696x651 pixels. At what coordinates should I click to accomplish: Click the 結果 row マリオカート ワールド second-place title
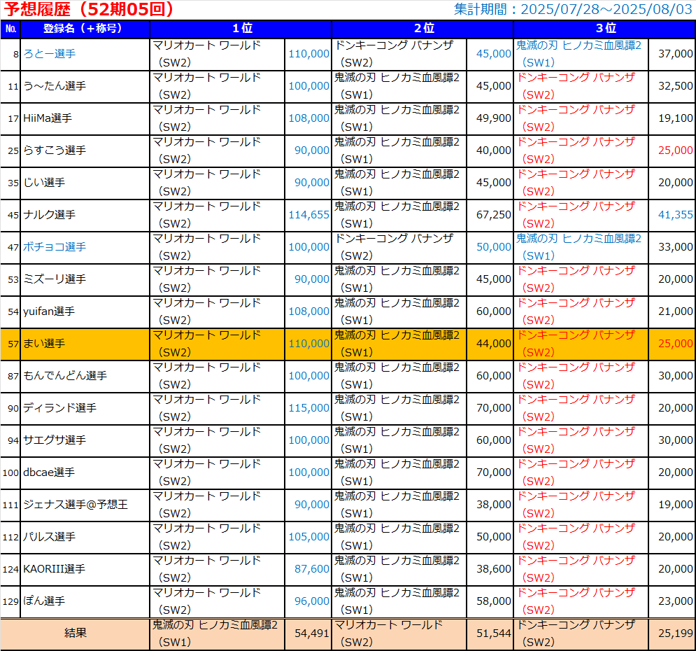pyautogui.click(x=388, y=633)
